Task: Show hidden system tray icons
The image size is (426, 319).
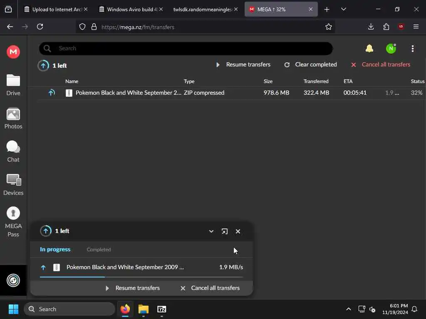Action: (349, 309)
